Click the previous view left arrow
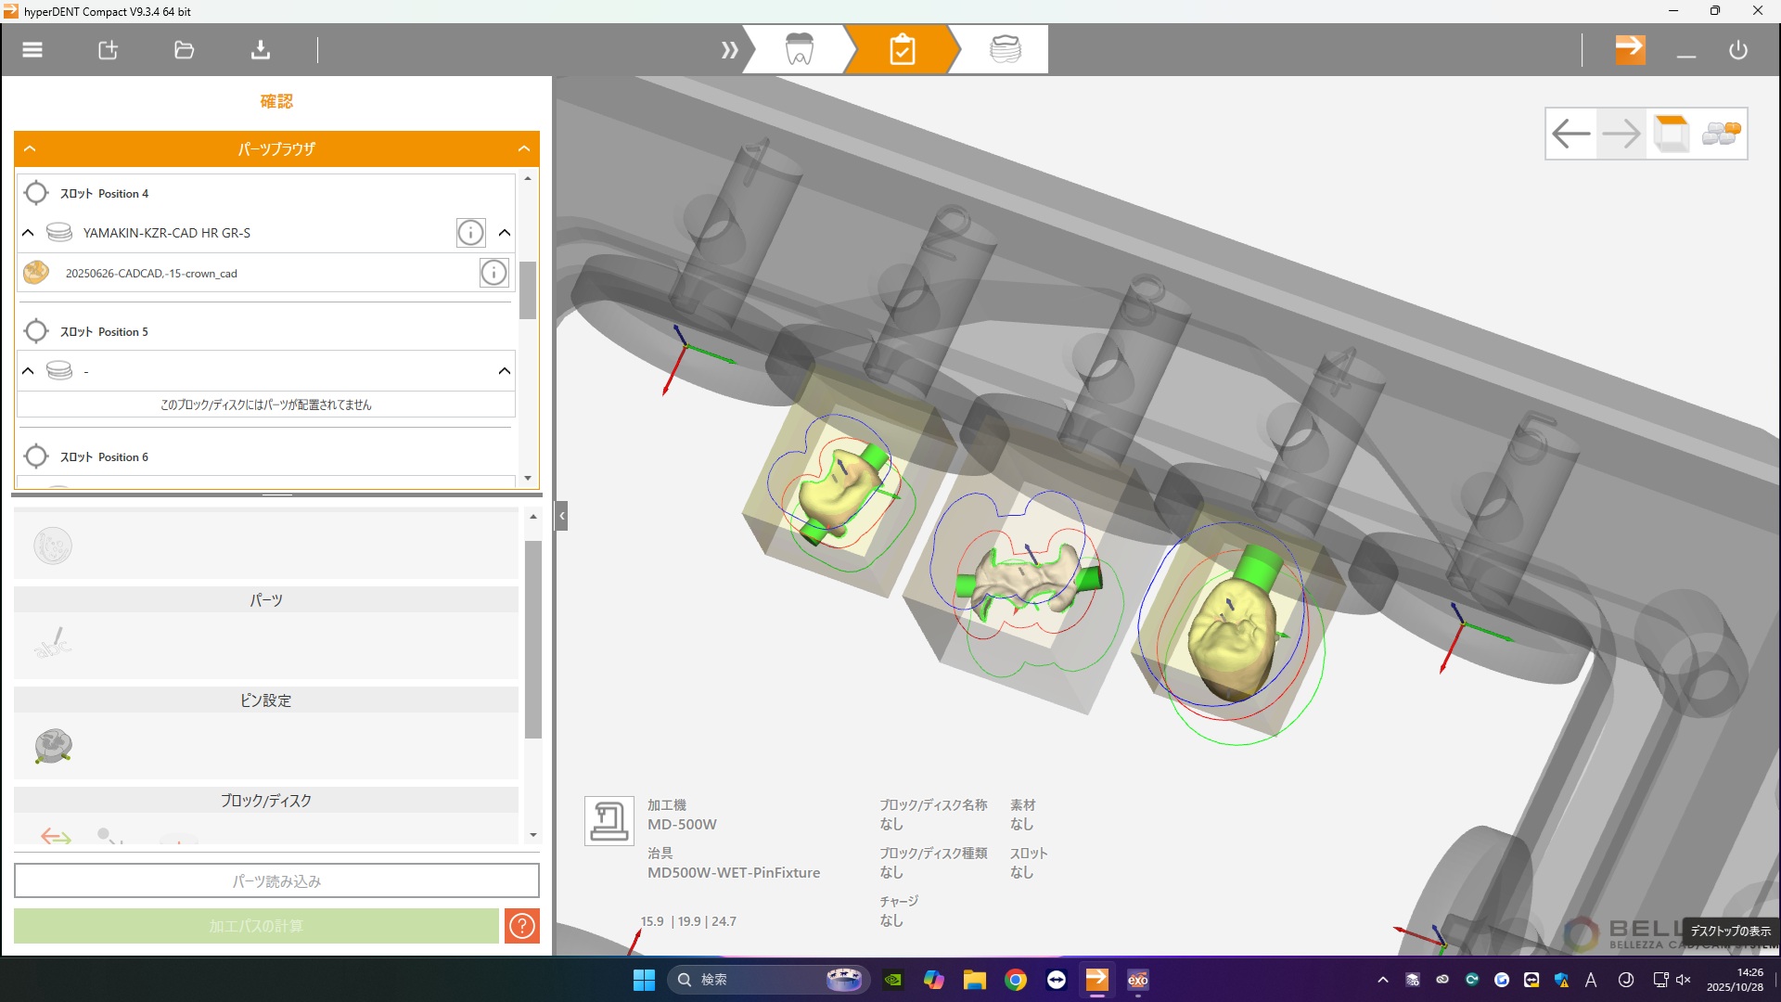Image resolution: width=1781 pixels, height=1002 pixels. [1570, 134]
